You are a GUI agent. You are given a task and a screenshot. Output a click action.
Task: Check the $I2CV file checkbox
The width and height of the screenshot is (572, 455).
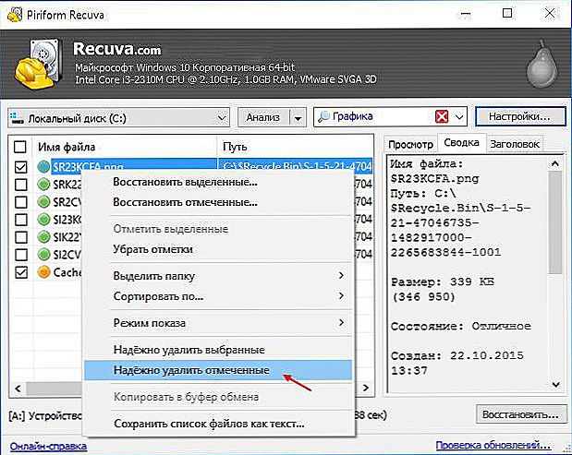point(21,255)
